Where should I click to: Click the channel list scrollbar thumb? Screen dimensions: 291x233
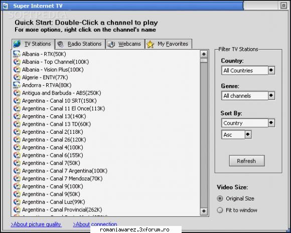click(204, 61)
